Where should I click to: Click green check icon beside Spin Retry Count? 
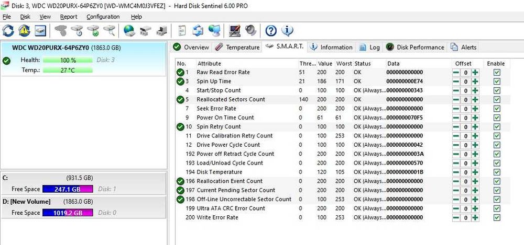tap(180, 126)
